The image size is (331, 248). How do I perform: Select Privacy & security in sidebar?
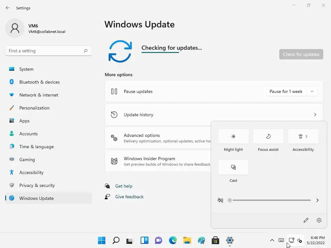tap(48, 185)
